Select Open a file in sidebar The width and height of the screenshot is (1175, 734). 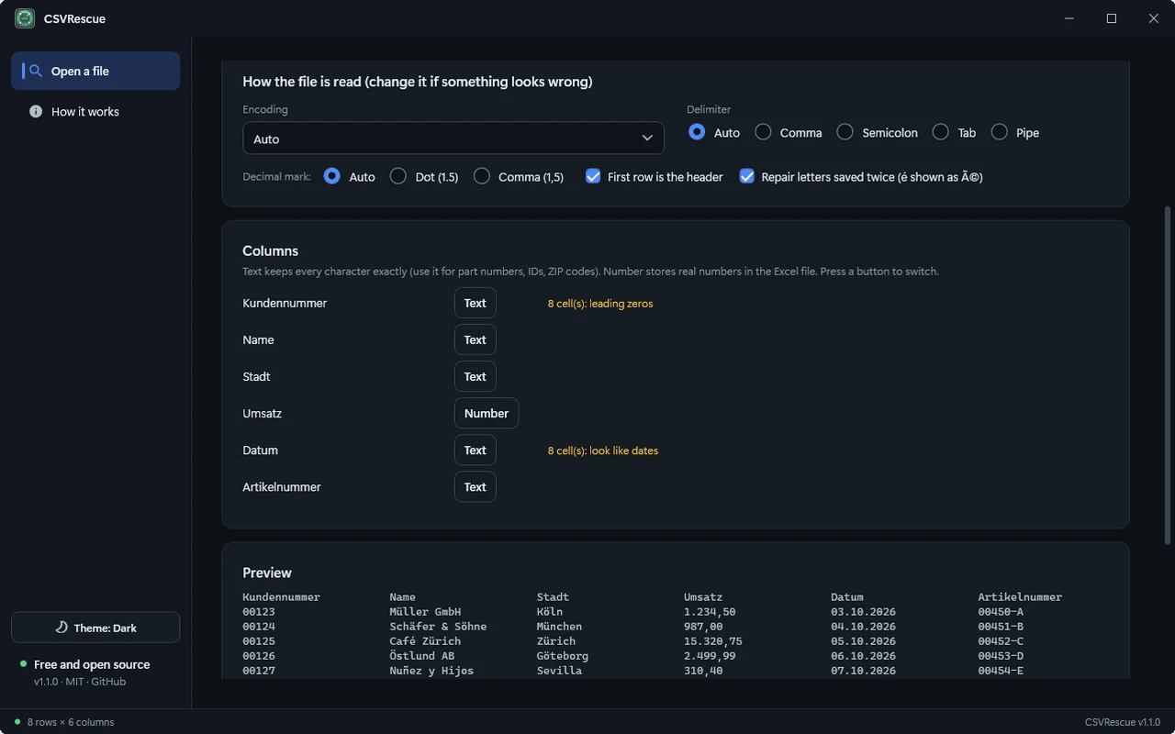coord(95,71)
